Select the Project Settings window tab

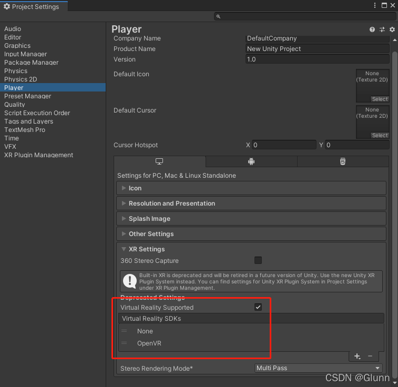click(x=34, y=6)
